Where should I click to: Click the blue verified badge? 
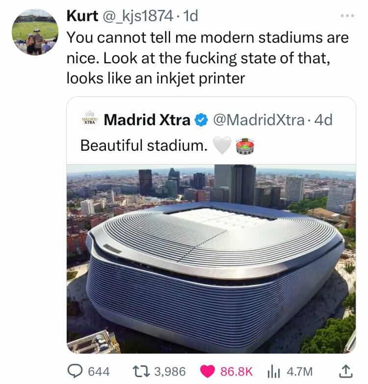tap(201, 120)
